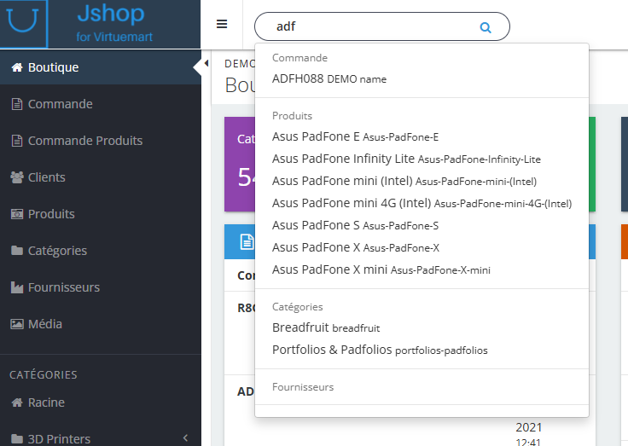Open Boutique from the sidebar
This screenshot has width=628, height=446.
[x=53, y=67]
